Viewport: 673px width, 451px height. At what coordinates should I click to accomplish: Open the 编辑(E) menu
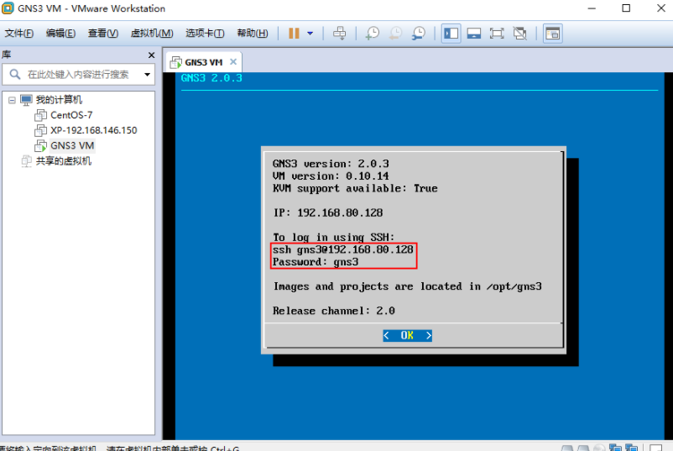tap(60, 33)
